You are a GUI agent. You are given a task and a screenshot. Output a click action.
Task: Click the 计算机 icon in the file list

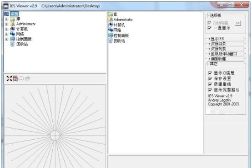pyautogui.click(x=111, y=25)
